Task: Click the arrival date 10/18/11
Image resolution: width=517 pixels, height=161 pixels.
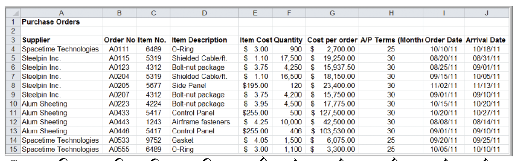Action: (485, 49)
